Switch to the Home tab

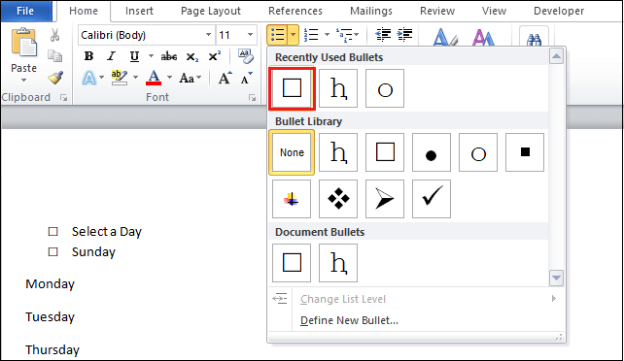pyautogui.click(x=84, y=11)
